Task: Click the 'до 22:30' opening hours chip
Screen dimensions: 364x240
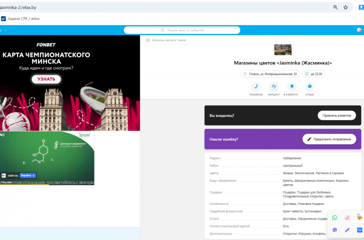Action: [x=314, y=74]
